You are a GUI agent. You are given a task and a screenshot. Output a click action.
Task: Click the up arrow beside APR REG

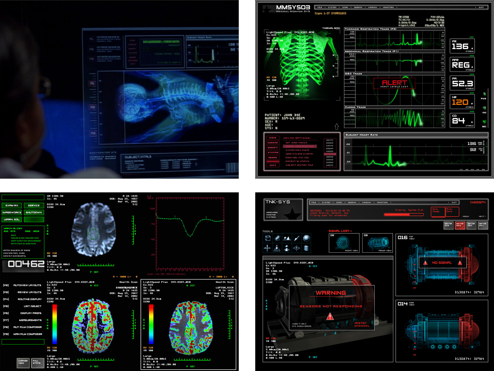(472, 67)
